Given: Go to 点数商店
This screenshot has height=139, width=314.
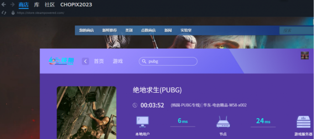Looking at the screenshot, I should pos(148,30).
